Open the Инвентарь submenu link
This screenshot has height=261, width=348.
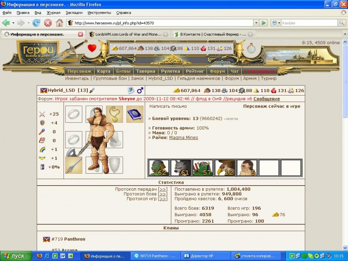(x=77, y=78)
